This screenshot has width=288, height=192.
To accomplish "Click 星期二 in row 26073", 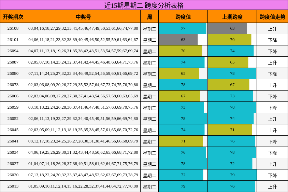I will click(x=149, y=85).
